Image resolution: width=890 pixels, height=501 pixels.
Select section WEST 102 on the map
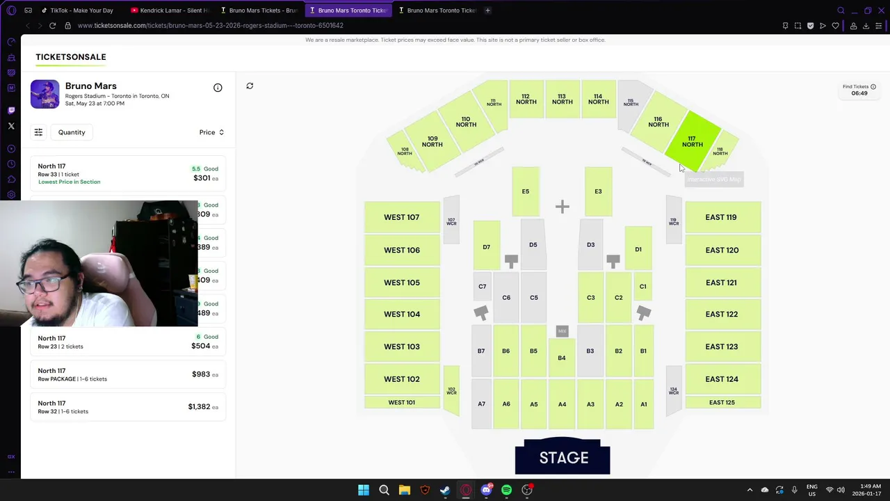pos(402,379)
